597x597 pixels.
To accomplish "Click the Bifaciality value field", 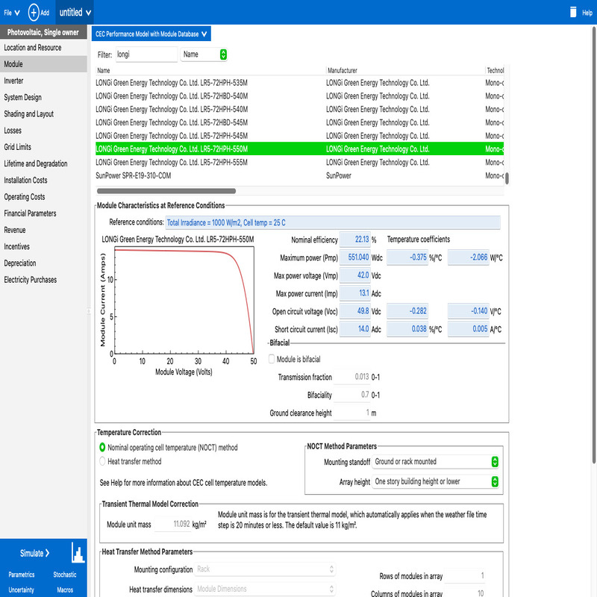I will 351,395.
